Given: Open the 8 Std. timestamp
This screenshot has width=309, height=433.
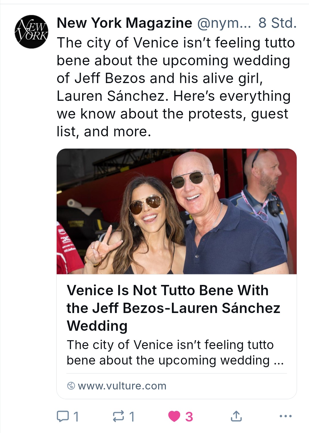Looking at the screenshot, I should (x=278, y=23).
